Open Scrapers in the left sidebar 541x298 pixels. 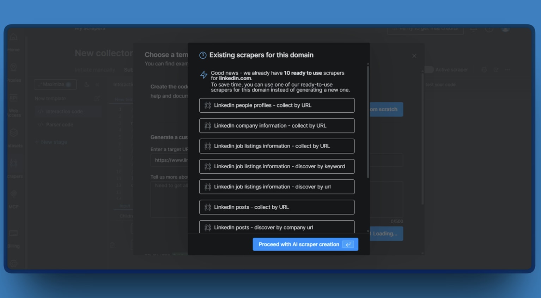(x=14, y=168)
